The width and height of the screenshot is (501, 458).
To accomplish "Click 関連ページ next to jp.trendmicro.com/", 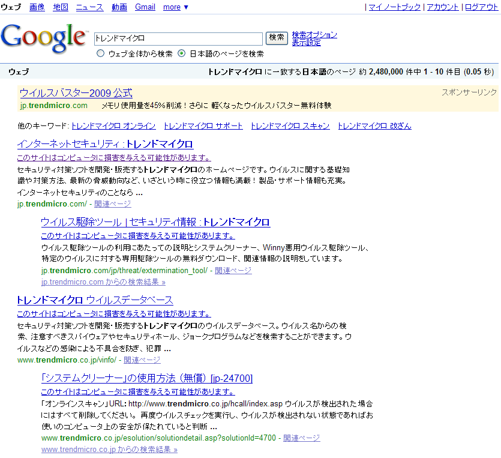I will (x=112, y=204).
